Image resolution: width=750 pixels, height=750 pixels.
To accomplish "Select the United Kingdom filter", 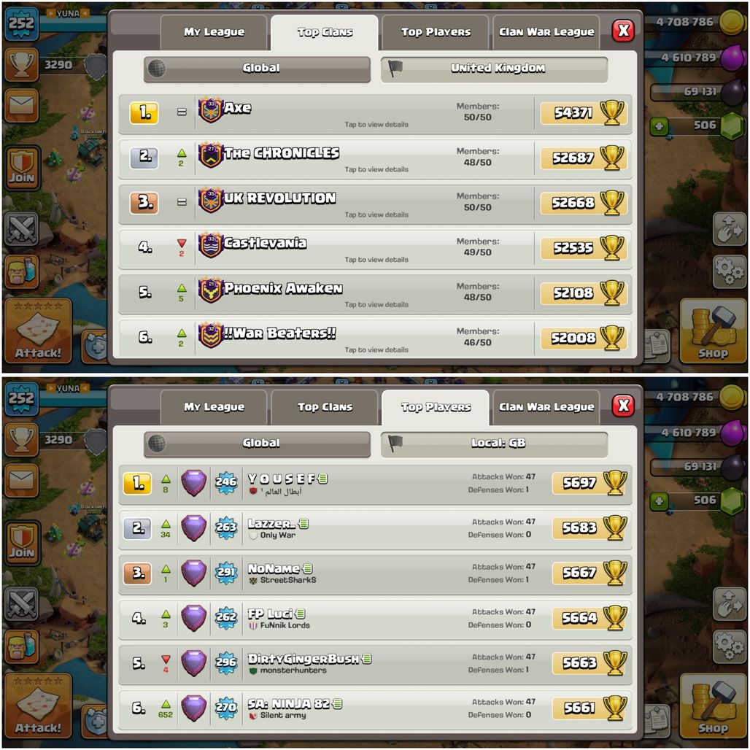I will pyautogui.click(x=494, y=69).
